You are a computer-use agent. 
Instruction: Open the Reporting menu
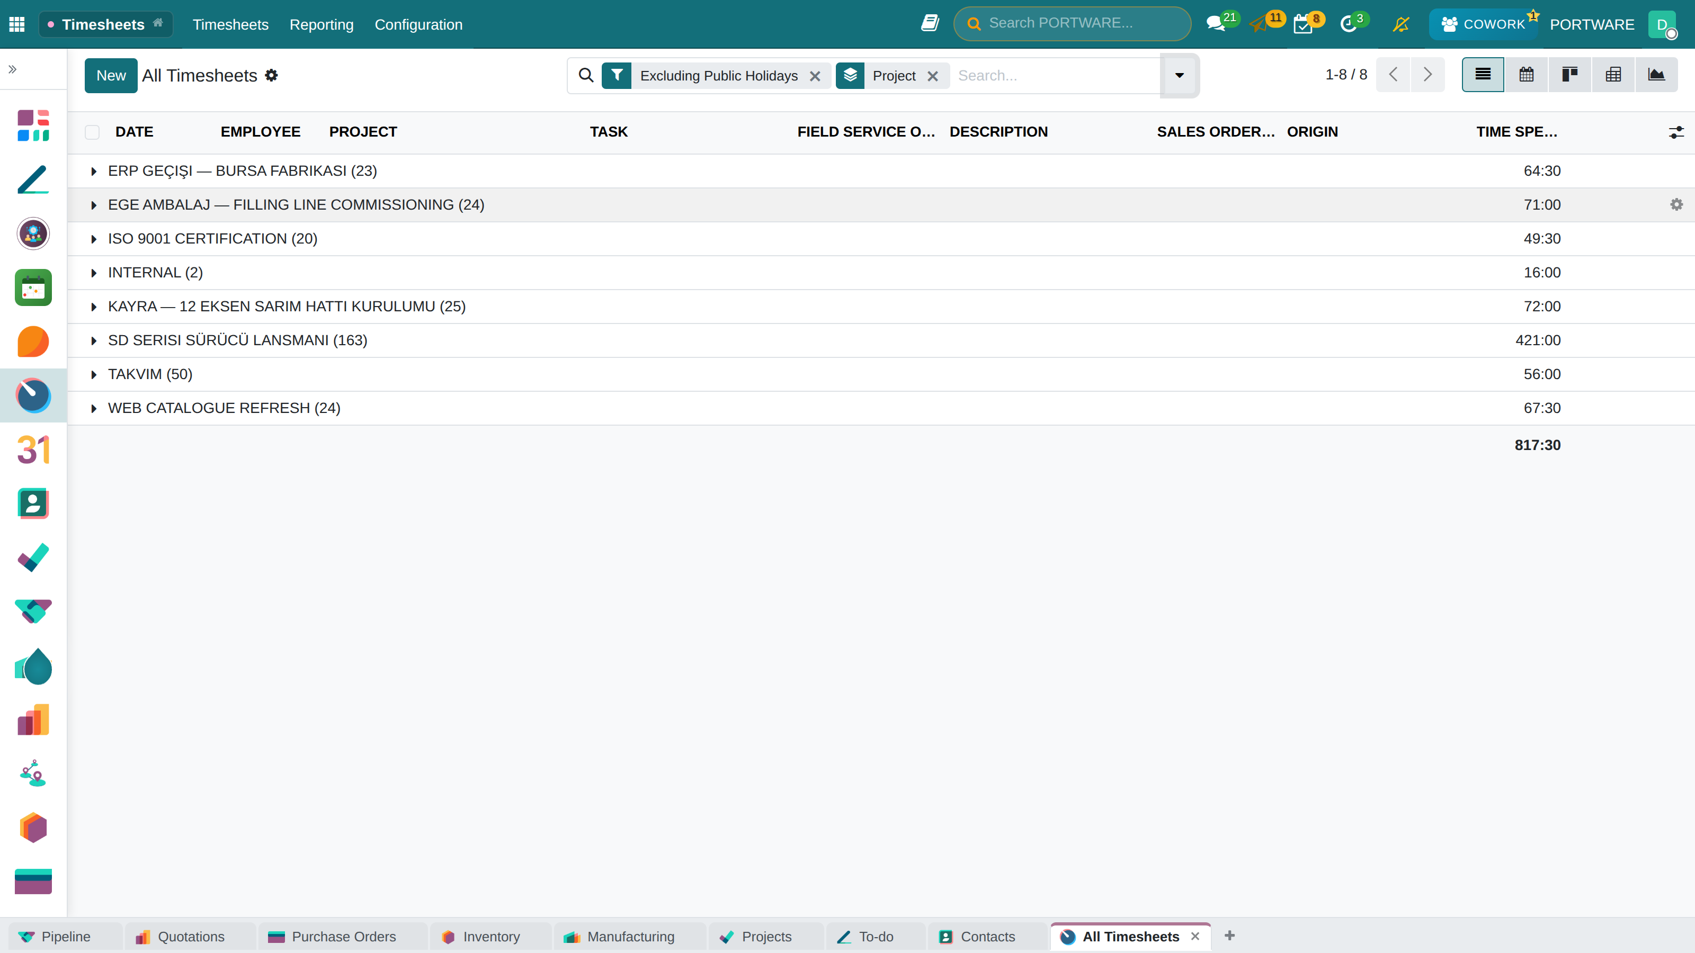pyautogui.click(x=321, y=24)
